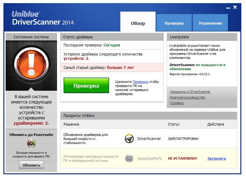Click Больше мощности и скорости text
Viewport: 246px width, 178px height.
click(31, 155)
